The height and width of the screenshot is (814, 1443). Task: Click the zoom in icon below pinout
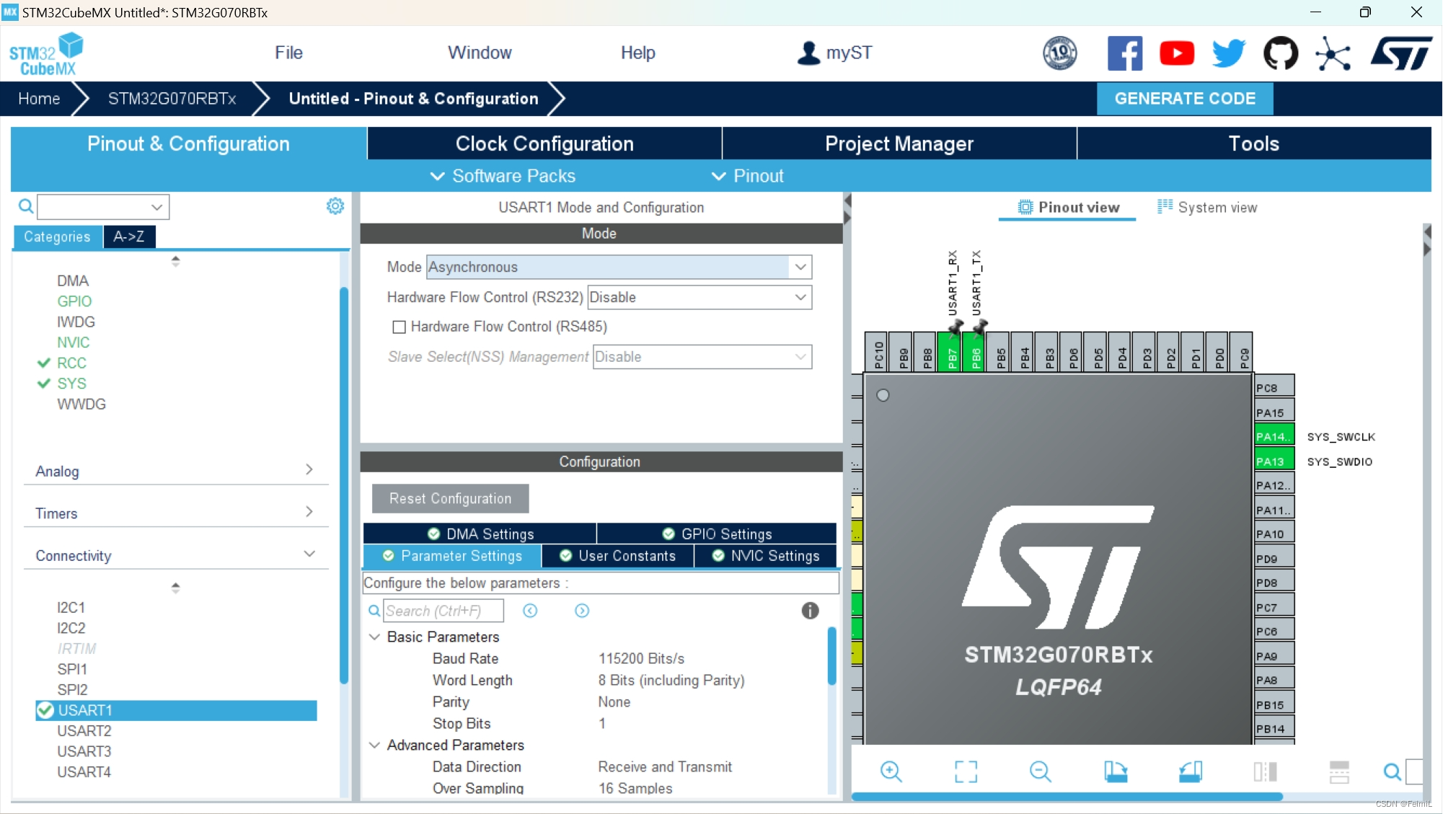point(891,771)
